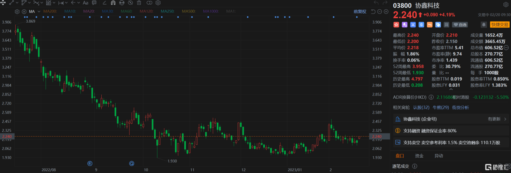The height and width of the screenshot is (173, 511).
Task: Toggle 自选 watchlist favorite button
Action: pos(460,25)
